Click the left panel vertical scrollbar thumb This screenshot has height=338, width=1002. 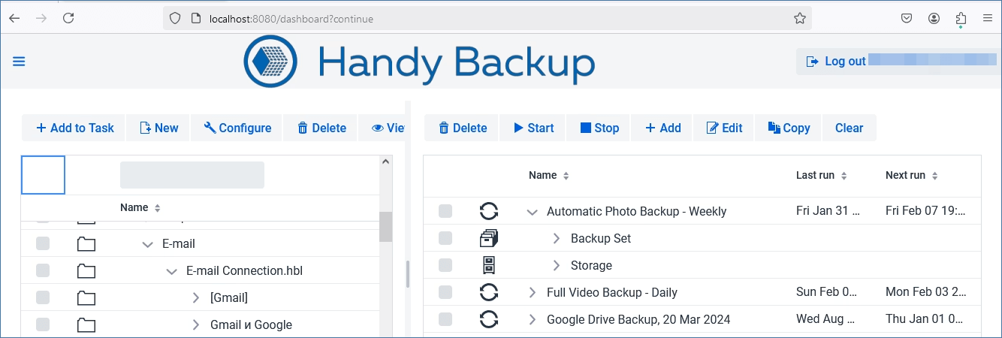[385, 226]
